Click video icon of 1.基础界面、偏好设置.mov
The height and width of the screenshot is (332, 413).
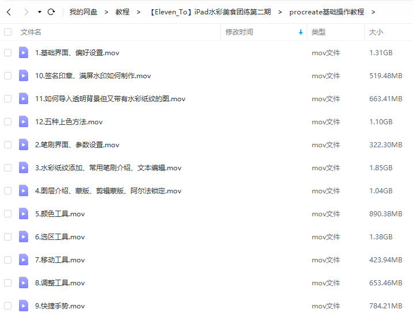24,52
